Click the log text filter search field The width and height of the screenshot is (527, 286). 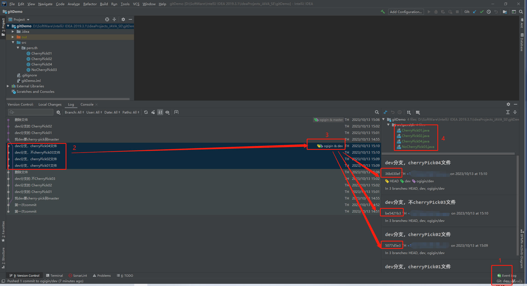31,112
